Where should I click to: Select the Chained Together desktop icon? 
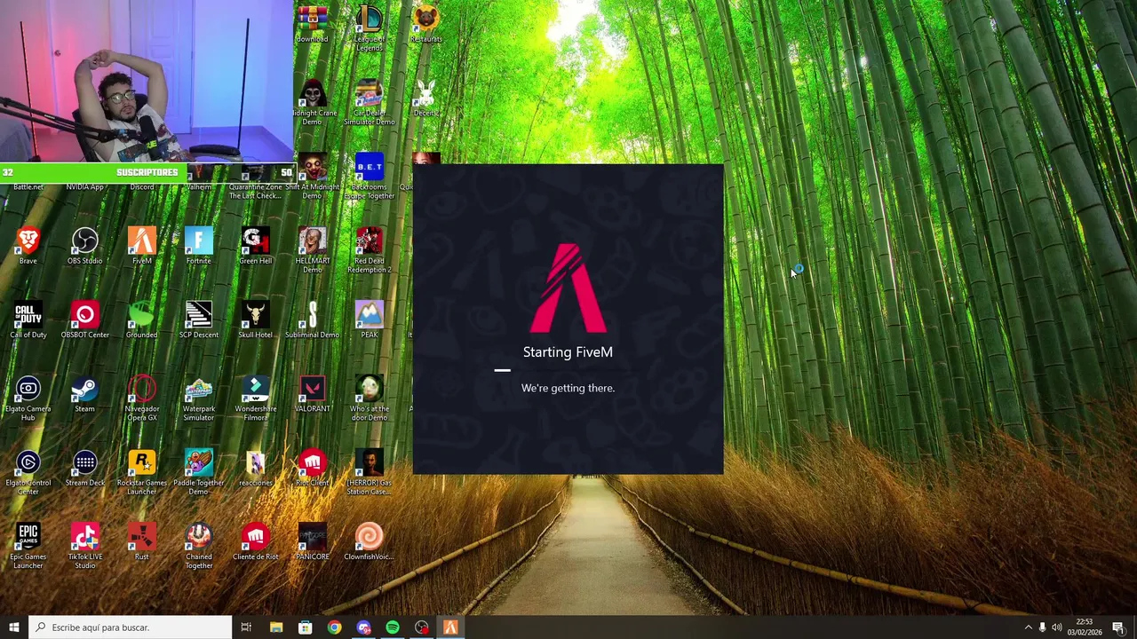pos(199,546)
